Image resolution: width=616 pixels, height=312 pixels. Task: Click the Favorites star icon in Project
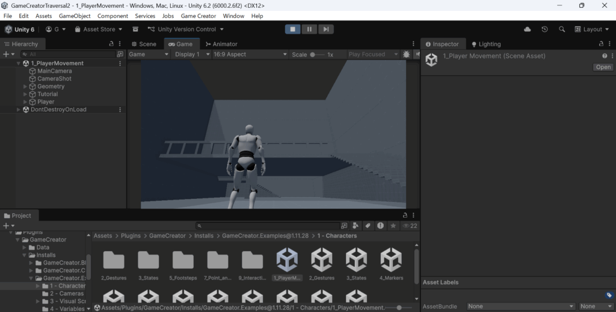393,225
